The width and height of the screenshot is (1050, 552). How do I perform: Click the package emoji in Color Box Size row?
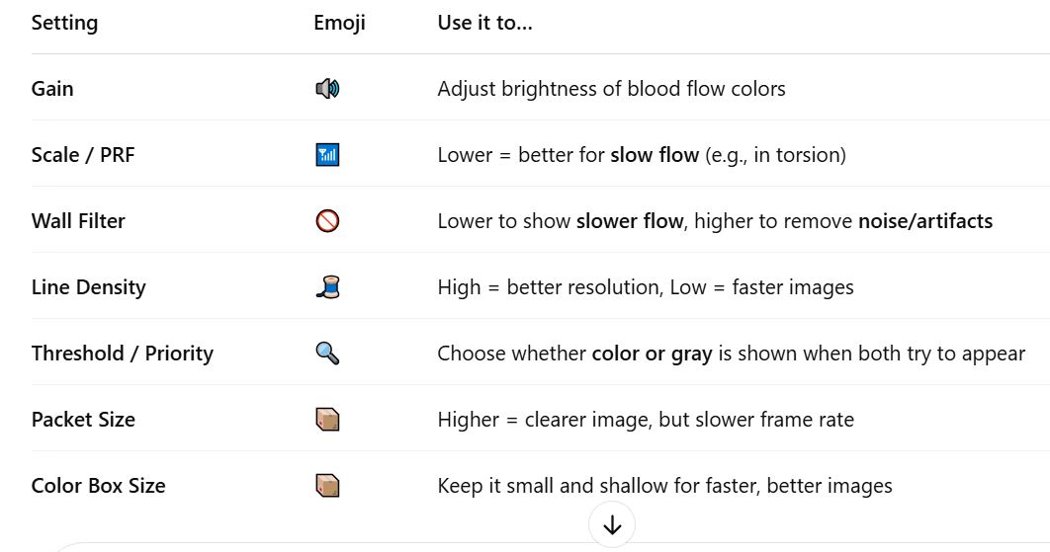tap(327, 486)
